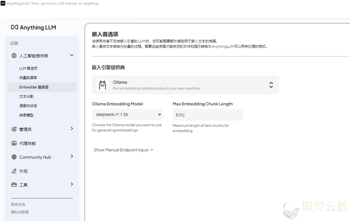This screenshot has height=221, width=350.
Task: Click the Ollama llama icon
Action: click(102, 85)
